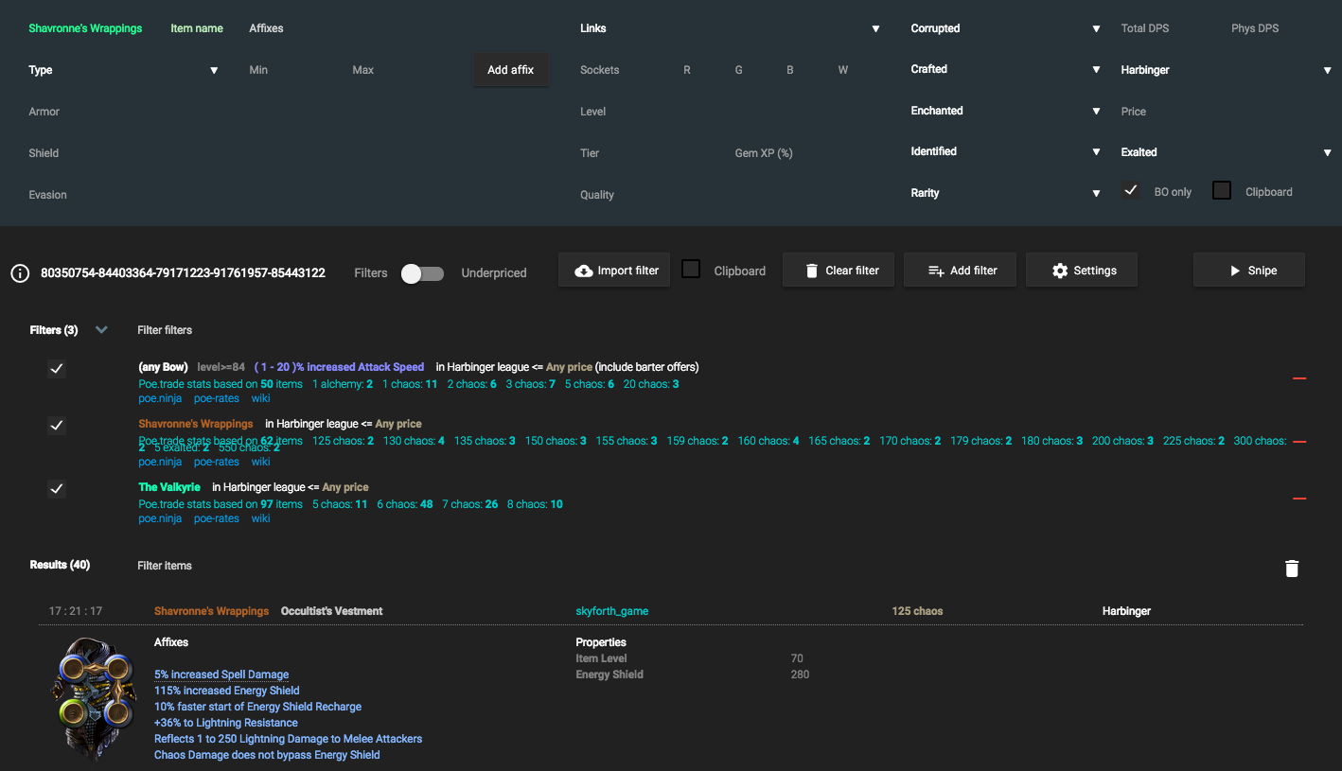Open the Type dropdown
Image resolution: width=1342 pixels, height=771 pixels.
(x=124, y=70)
